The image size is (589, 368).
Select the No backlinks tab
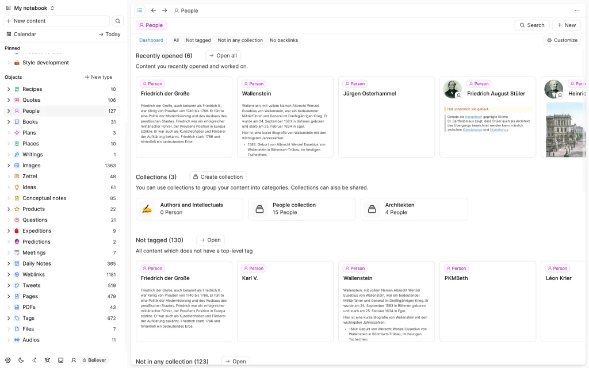[x=284, y=40]
